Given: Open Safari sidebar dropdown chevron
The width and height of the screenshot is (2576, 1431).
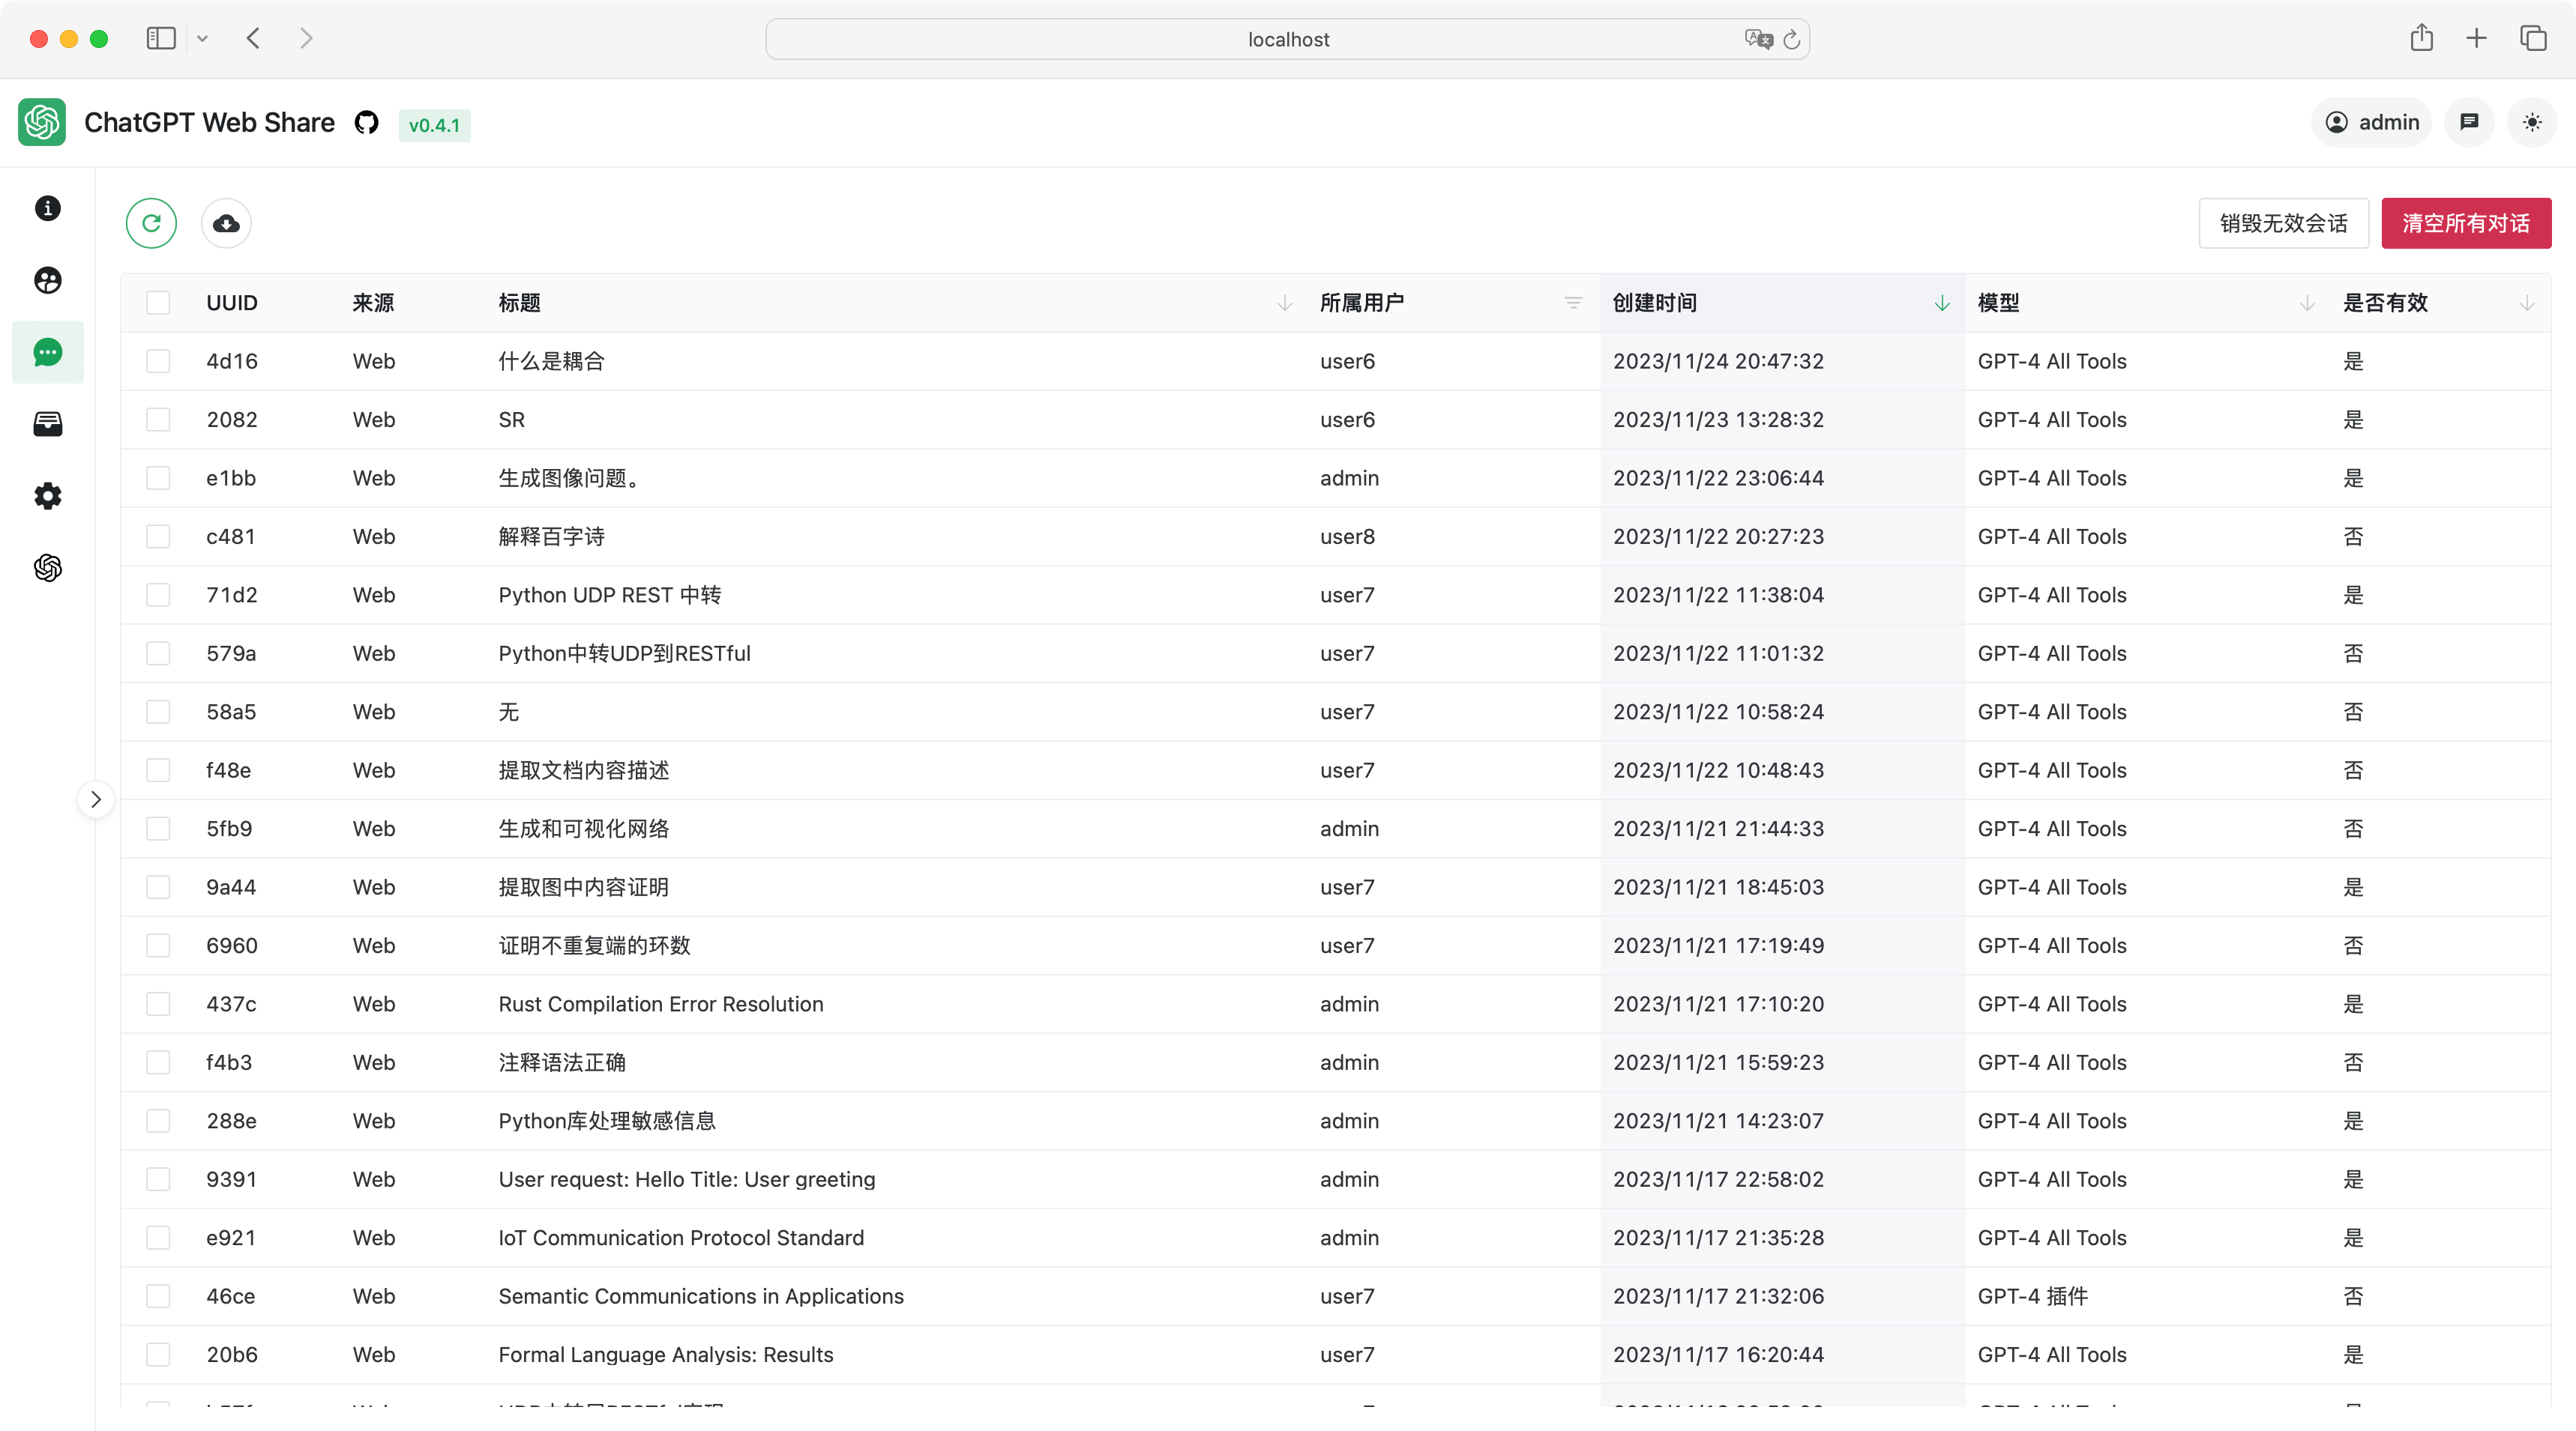Looking at the screenshot, I should 202,39.
